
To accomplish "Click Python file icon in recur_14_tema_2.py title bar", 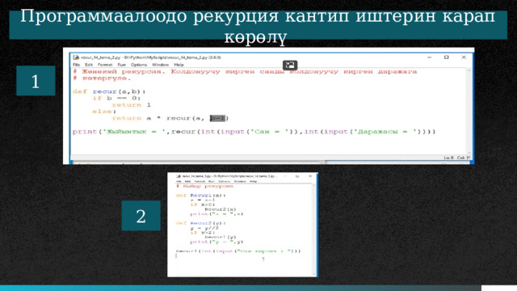I will (x=76, y=57).
